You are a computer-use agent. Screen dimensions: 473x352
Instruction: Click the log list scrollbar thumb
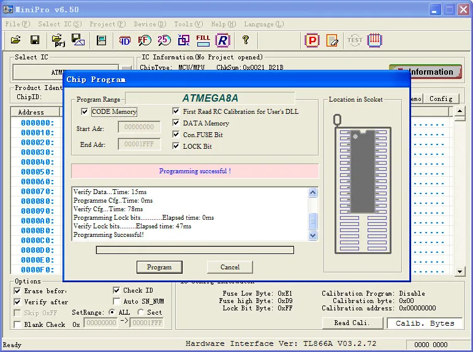[x=313, y=221]
